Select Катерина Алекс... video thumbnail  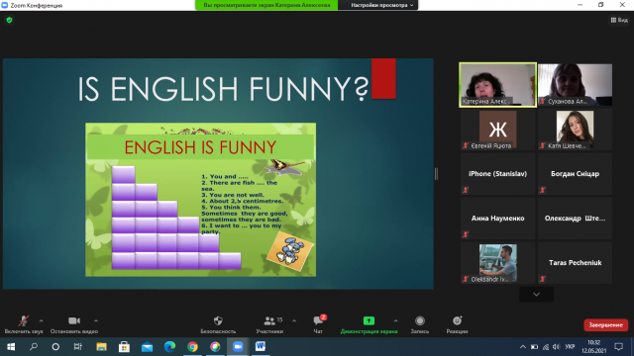click(x=497, y=85)
